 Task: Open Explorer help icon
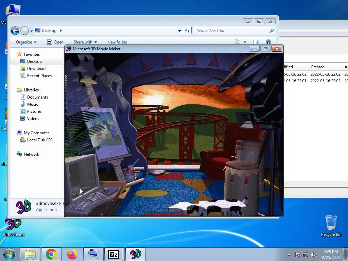pyautogui.click(x=268, y=42)
